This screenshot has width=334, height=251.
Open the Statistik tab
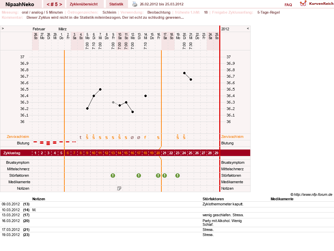pos(116,4)
